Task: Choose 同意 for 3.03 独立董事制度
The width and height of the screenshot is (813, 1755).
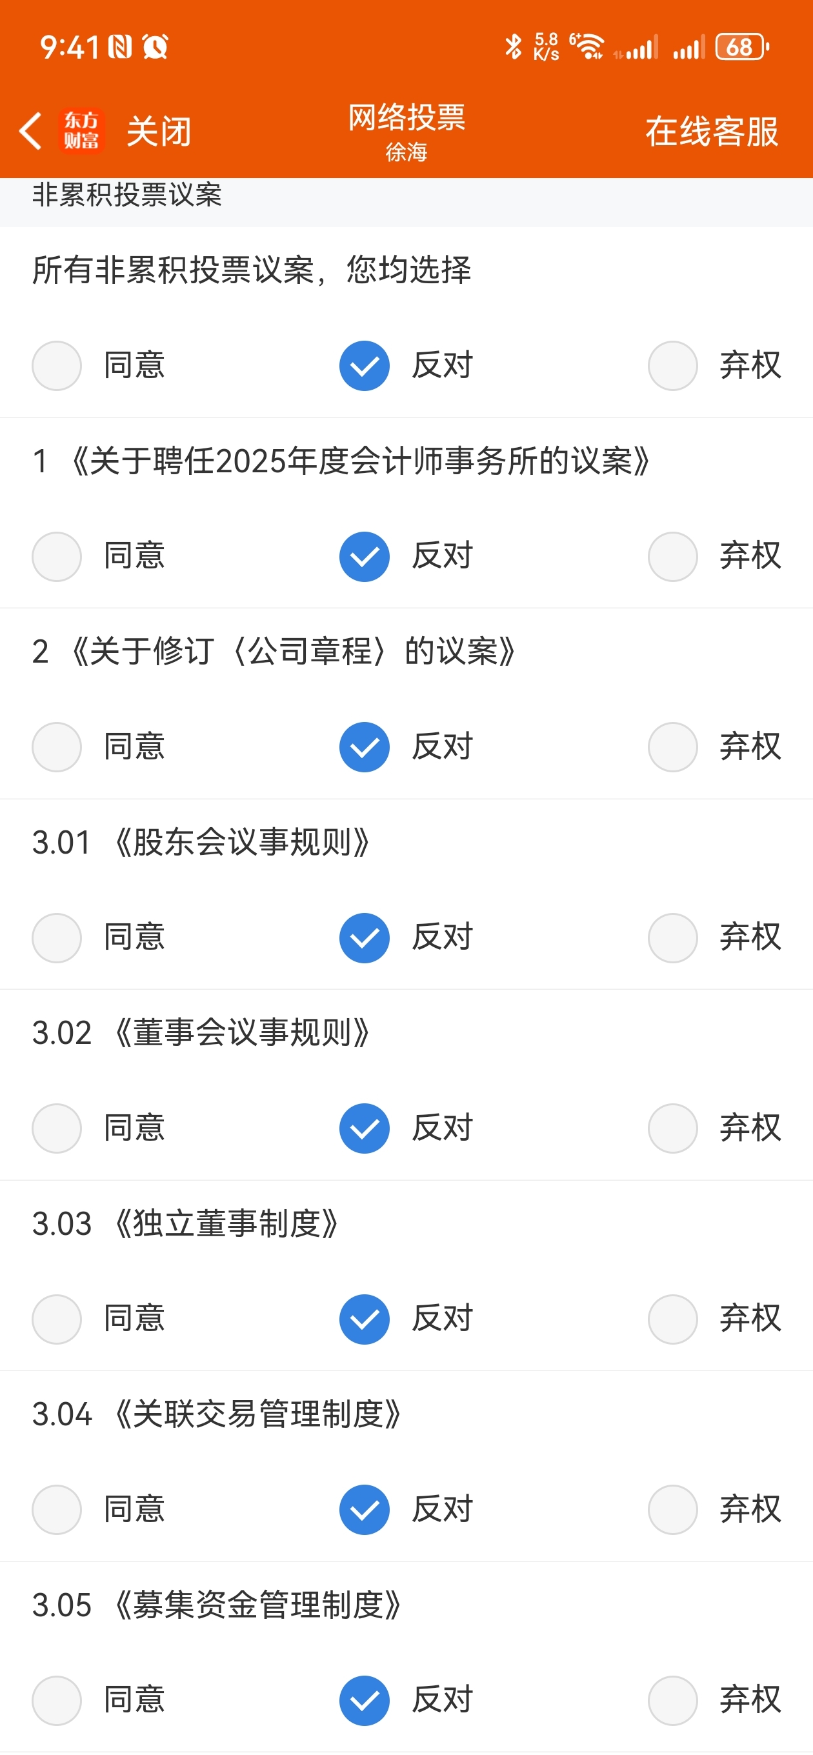Action: [57, 1319]
